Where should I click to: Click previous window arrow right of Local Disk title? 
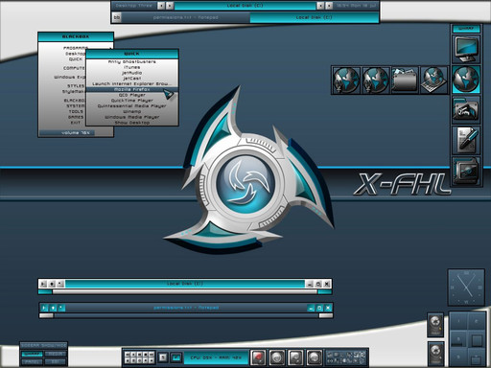tap(320, 6)
